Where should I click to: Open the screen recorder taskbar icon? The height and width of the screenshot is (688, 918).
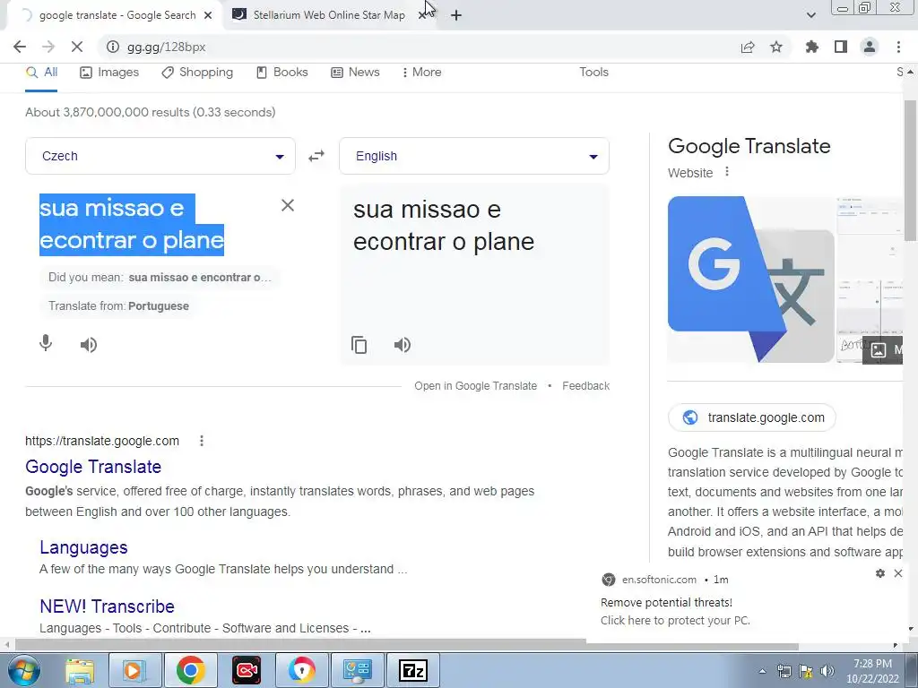point(247,670)
